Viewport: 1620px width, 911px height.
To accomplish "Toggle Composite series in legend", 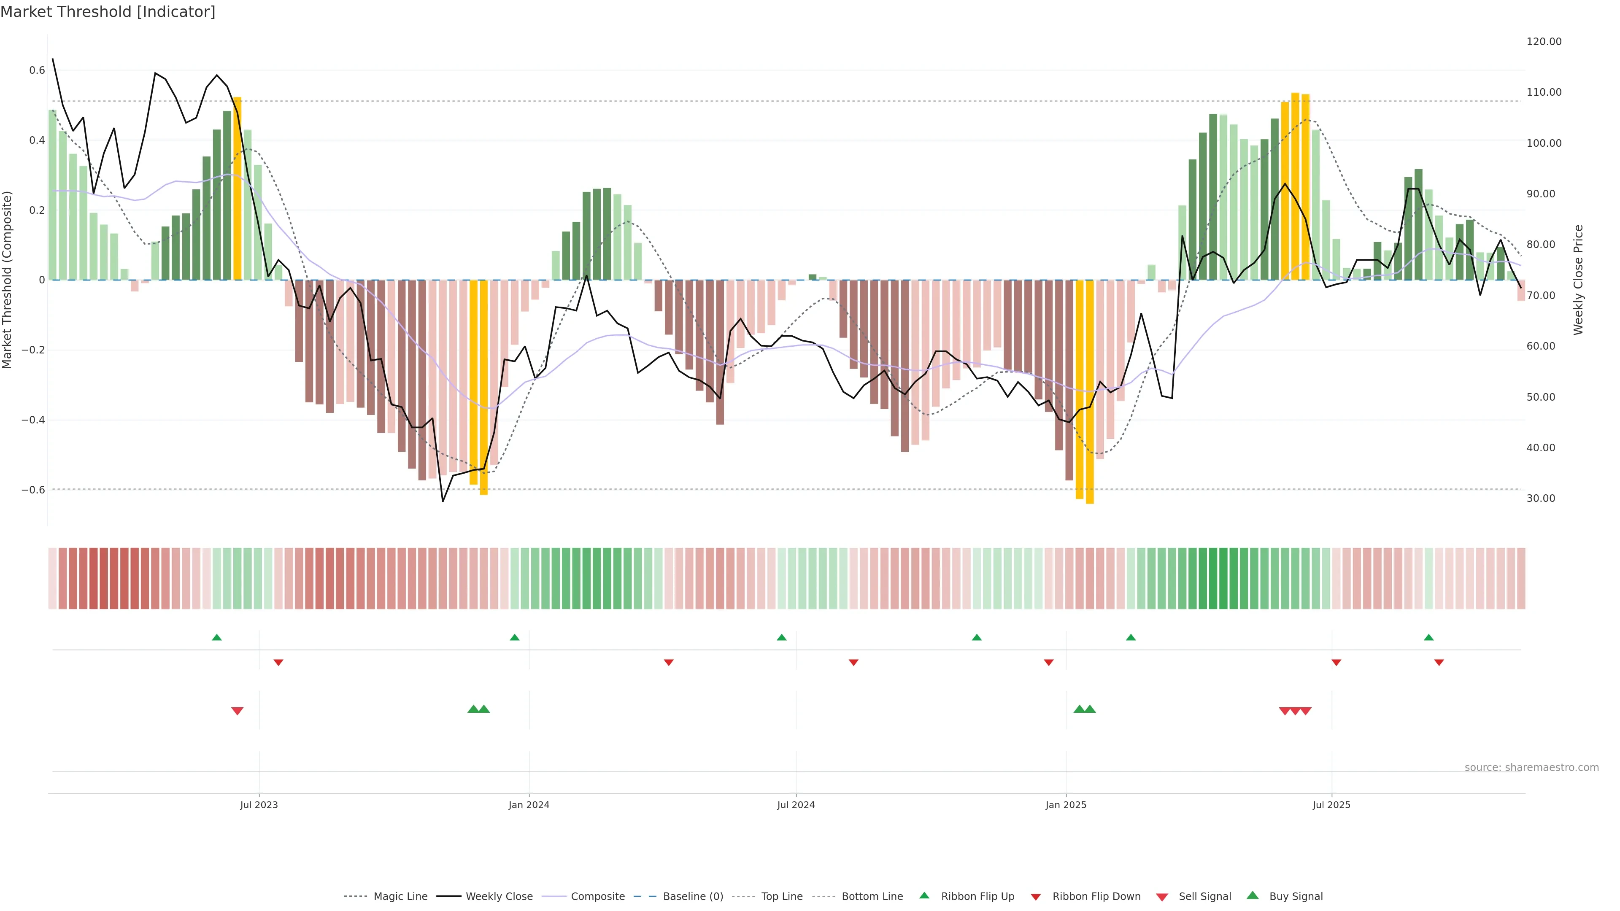I will click(597, 897).
